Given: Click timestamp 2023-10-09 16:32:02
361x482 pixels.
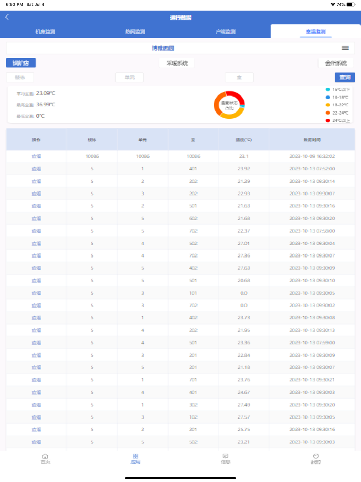Looking at the screenshot, I should (312, 156).
